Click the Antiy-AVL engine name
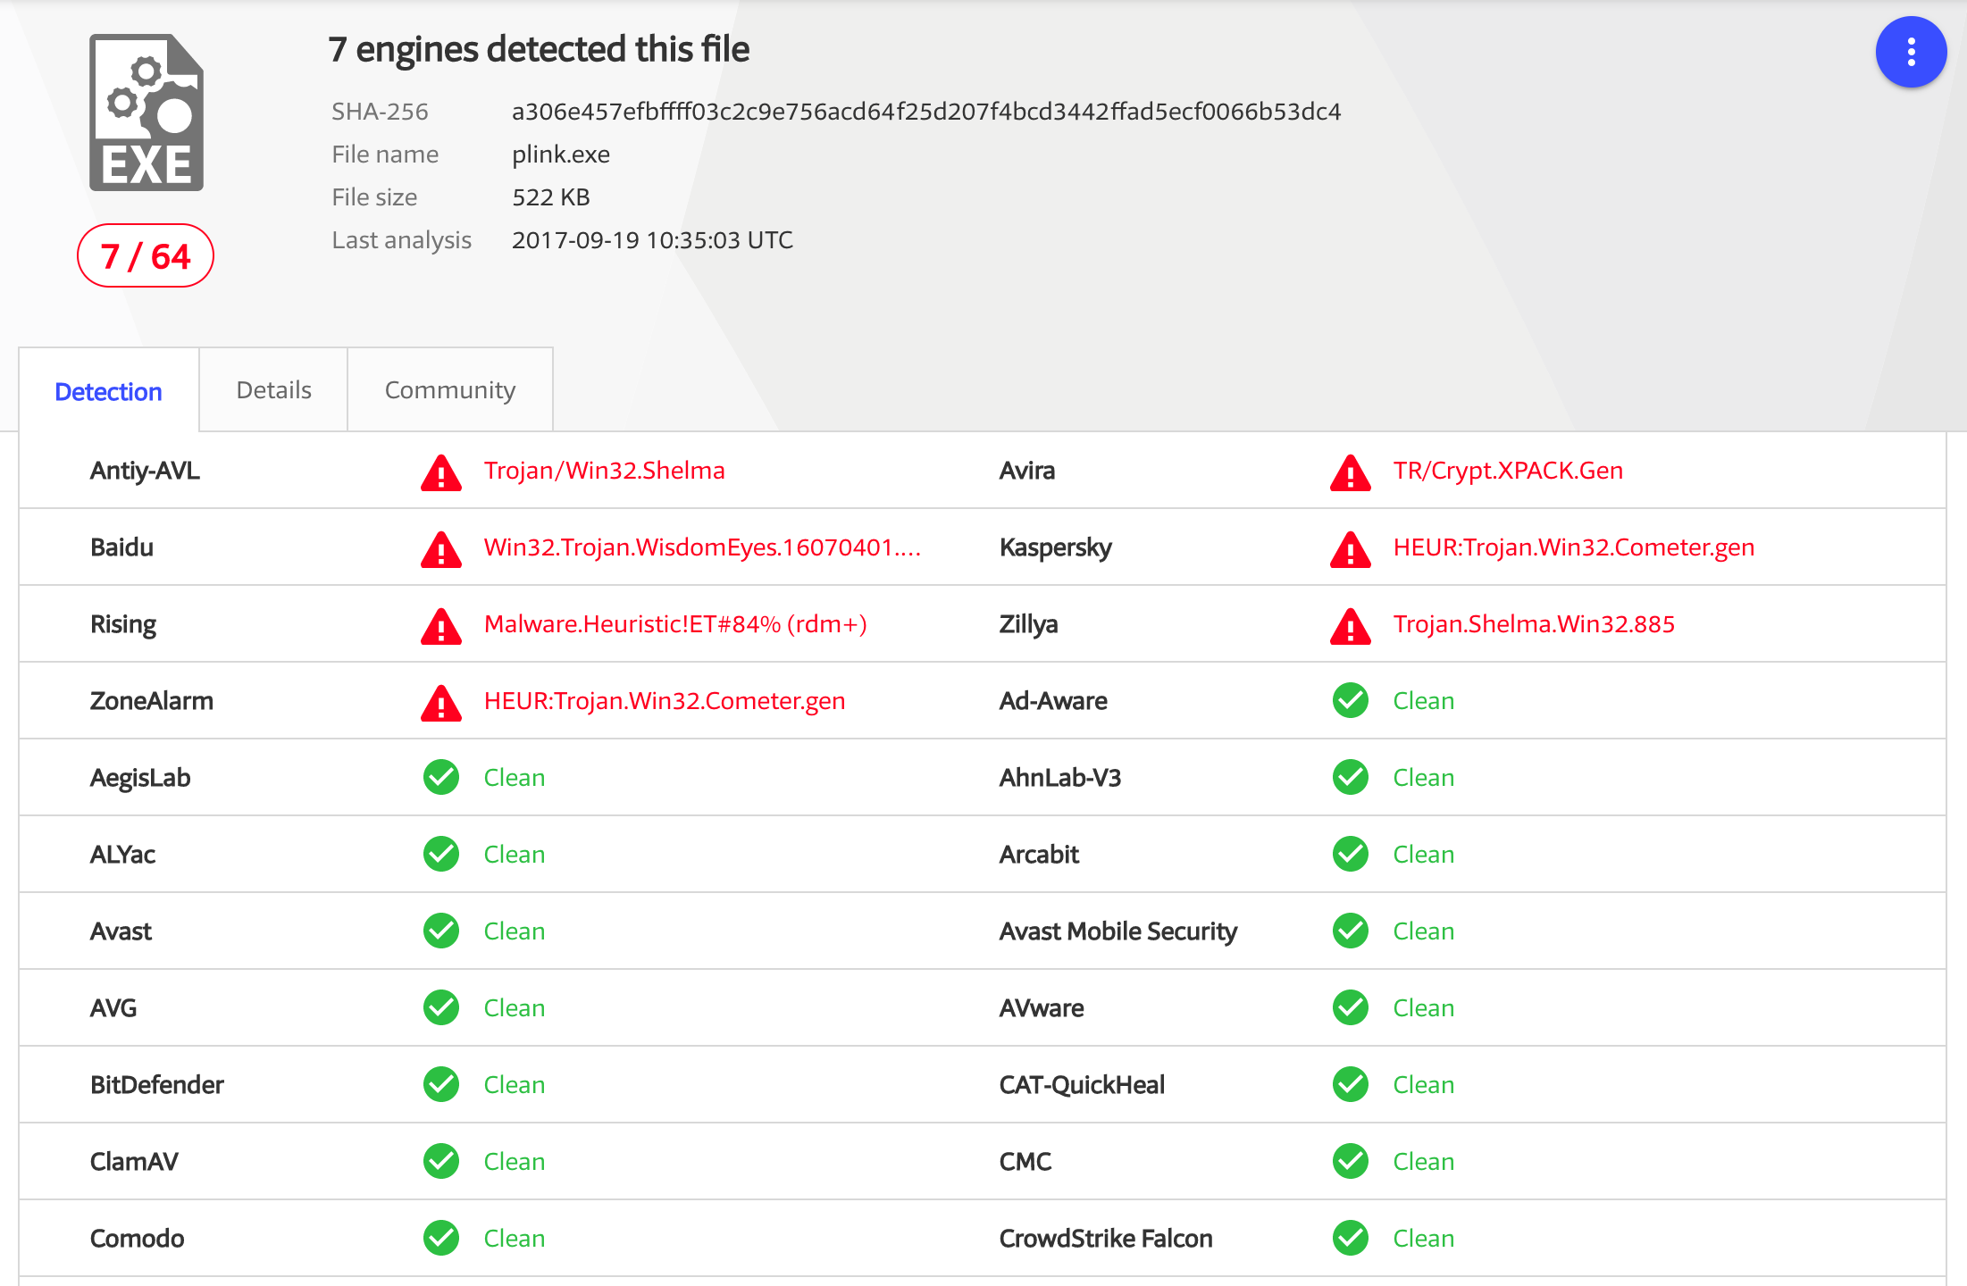The image size is (1967, 1286). pyautogui.click(x=145, y=471)
